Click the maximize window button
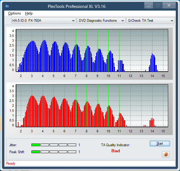The width and height of the screenshot is (180, 171). click(158, 5)
